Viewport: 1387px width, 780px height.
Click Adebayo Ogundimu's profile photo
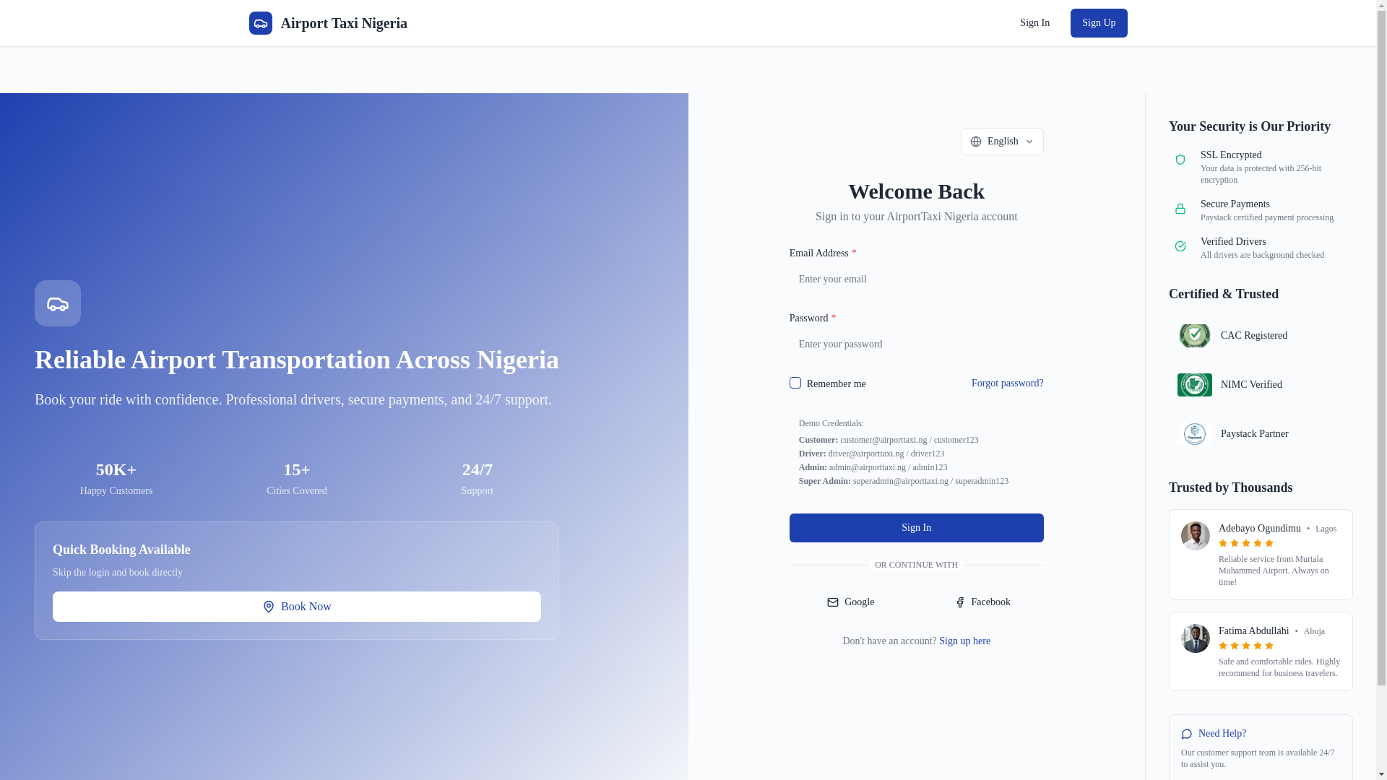1196,536
